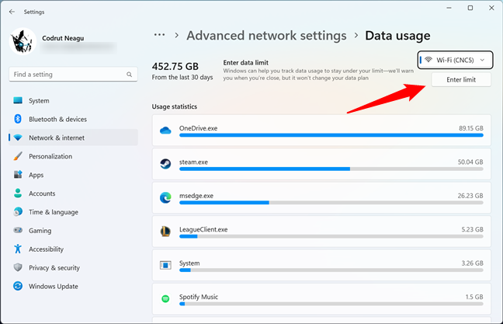Click the Usage statistics heading
The image size is (503, 324).
(175, 106)
